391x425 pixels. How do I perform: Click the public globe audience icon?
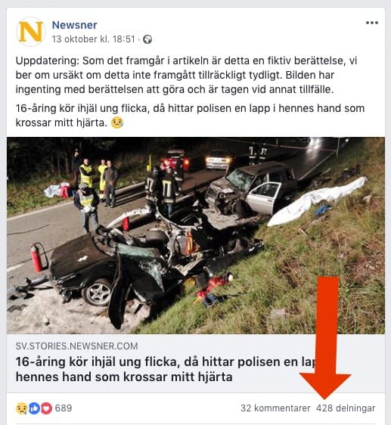tap(147, 39)
